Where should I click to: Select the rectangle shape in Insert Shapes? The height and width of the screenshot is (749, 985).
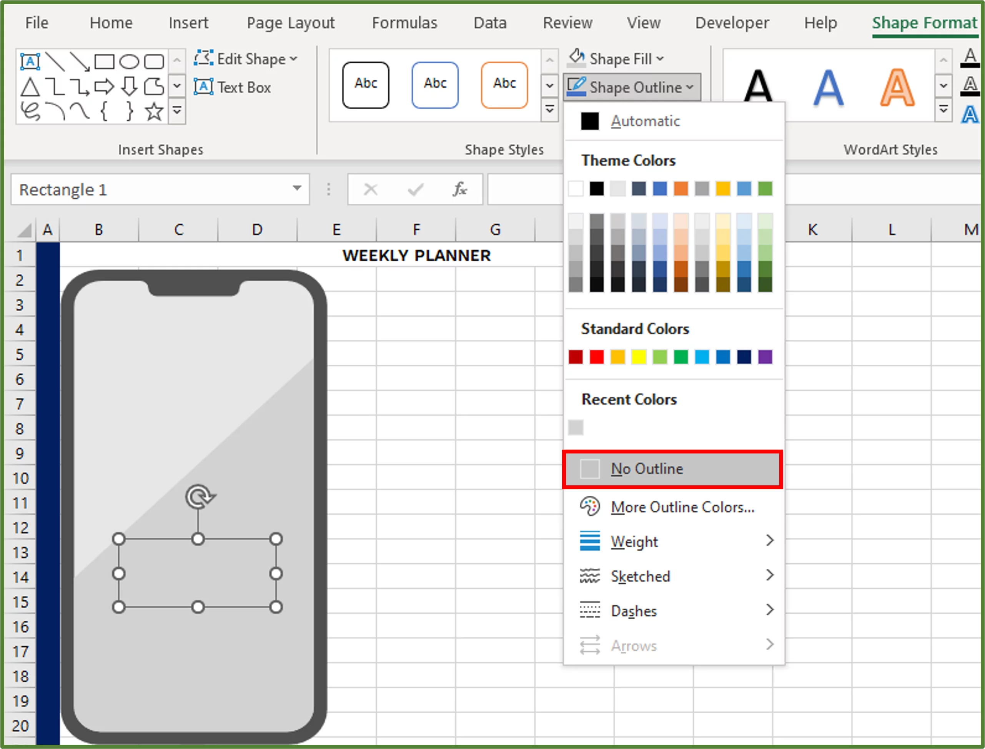106,61
